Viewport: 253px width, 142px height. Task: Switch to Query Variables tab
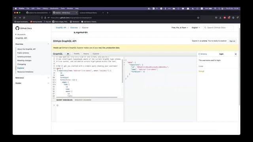(x=64, y=100)
